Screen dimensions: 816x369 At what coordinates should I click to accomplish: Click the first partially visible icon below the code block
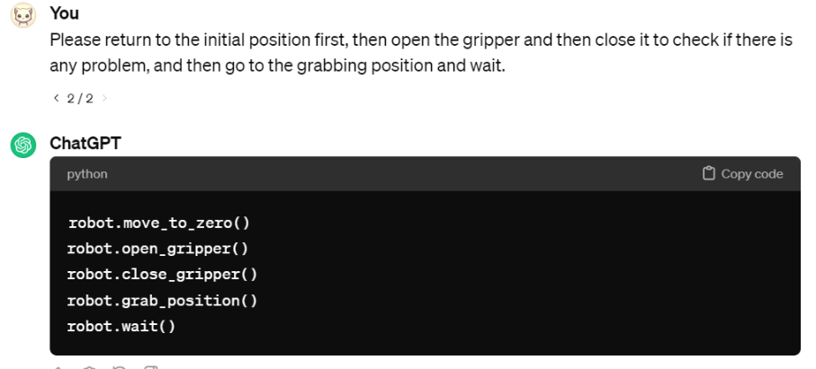pyautogui.click(x=58, y=367)
